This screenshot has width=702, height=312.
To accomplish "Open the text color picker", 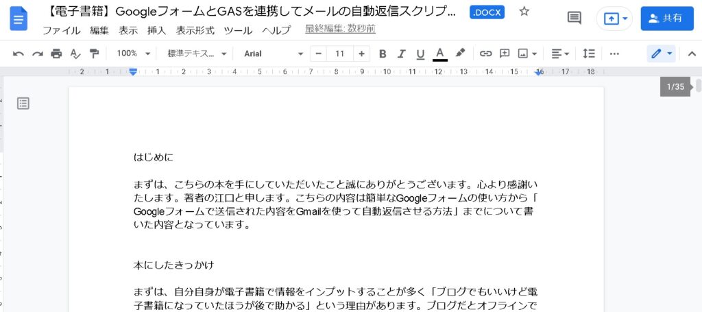I will 440,53.
